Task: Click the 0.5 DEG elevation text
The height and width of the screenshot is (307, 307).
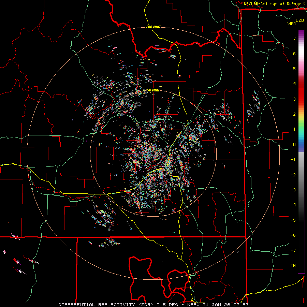Action: (x=167, y=305)
